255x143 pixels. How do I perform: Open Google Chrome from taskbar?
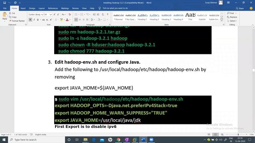(118, 139)
